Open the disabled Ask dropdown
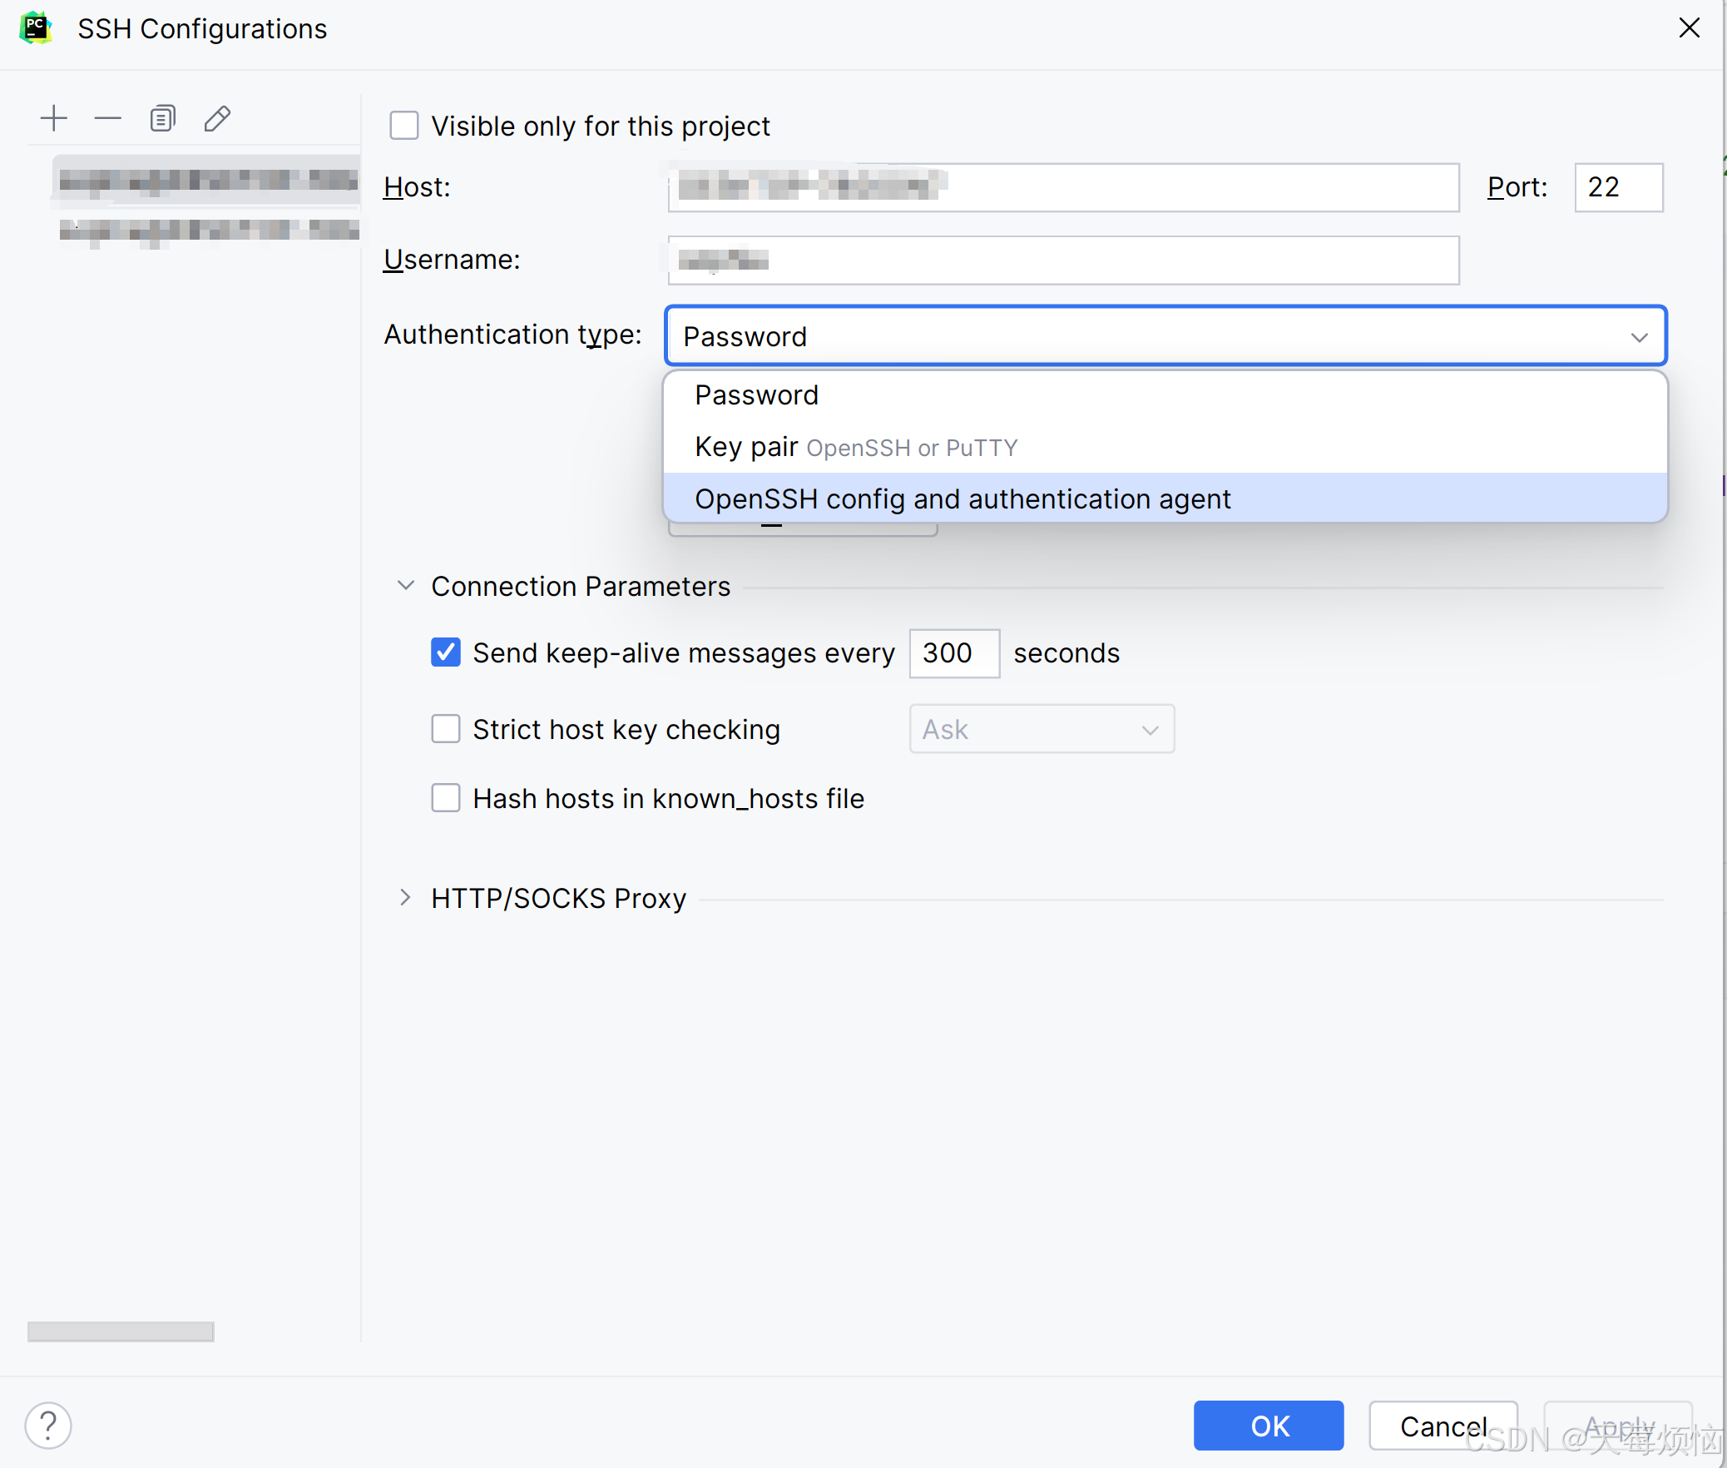This screenshot has height=1468, width=1727. (x=1042, y=729)
